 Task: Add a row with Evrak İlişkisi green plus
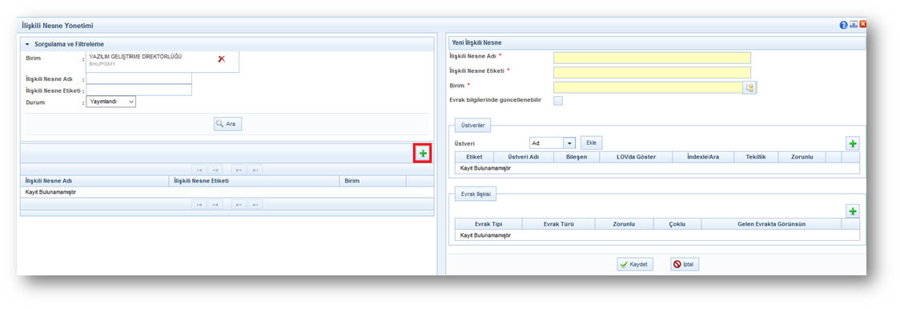pyautogui.click(x=853, y=211)
